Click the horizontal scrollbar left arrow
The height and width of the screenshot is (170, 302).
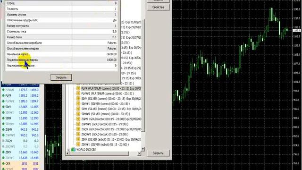67,153
